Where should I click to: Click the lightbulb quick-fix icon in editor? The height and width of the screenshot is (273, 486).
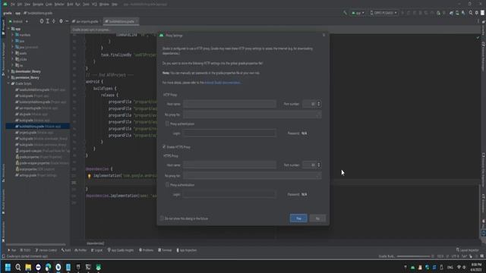click(90, 176)
